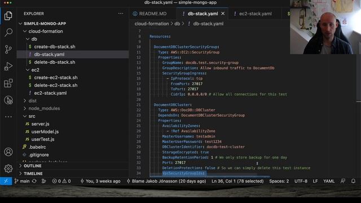
Task: Click Ln 36, Col 1 position indicator
Action: (237, 181)
